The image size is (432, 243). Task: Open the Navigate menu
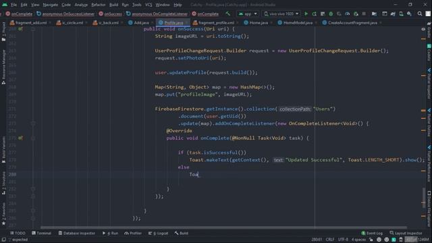click(x=51, y=5)
